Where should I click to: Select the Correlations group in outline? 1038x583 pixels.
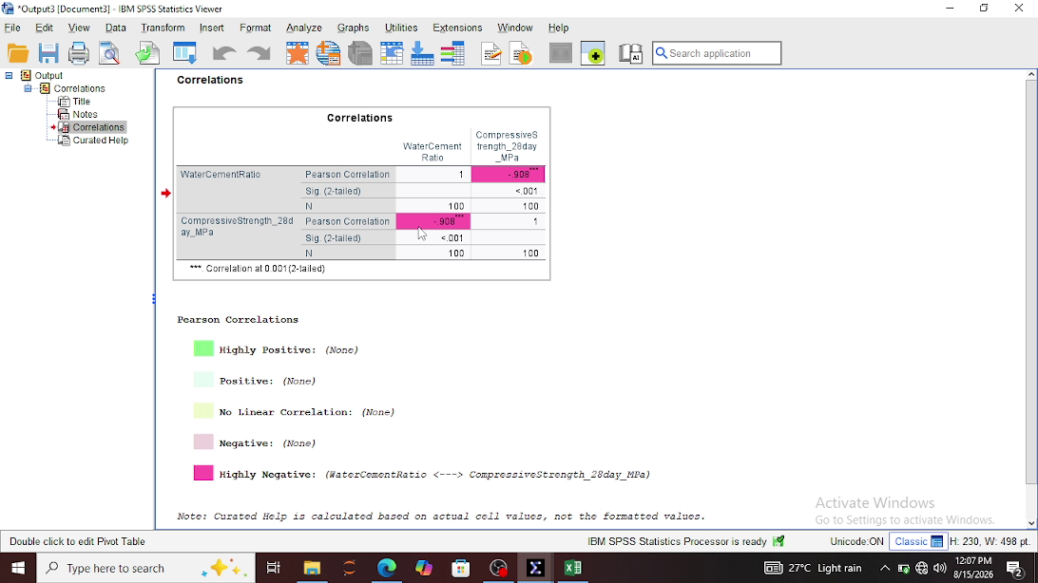[x=80, y=88]
